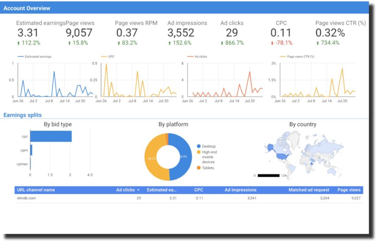Click the CPC table column header
This screenshot has height=241, width=376.
pos(199,190)
